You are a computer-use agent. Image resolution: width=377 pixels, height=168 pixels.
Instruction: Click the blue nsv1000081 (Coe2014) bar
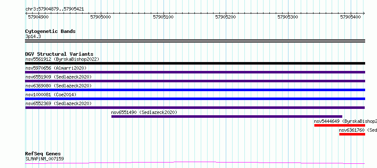pyautogui.click(x=195, y=99)
